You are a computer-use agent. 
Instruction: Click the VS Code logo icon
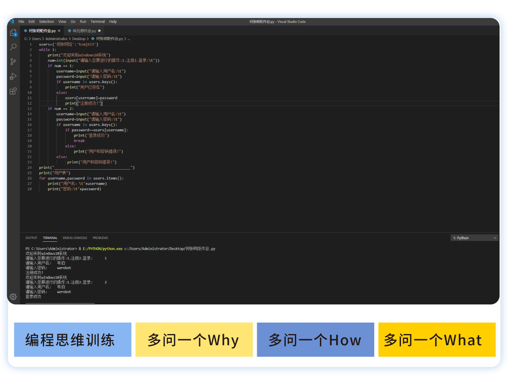[12, 21]
